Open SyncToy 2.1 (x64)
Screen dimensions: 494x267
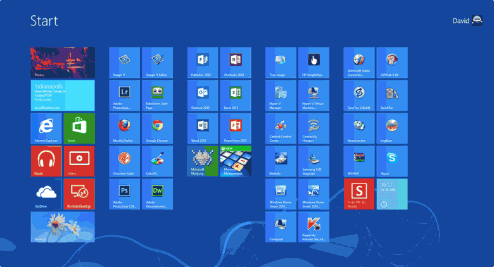click(359, 95)
